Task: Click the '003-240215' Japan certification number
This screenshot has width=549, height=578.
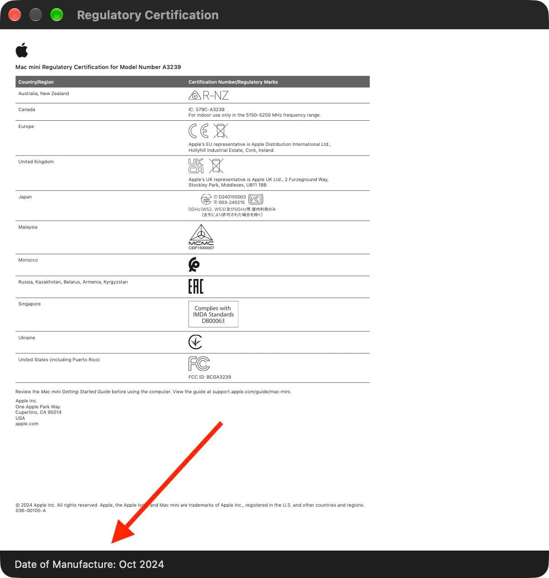Action: coord(231,203)
